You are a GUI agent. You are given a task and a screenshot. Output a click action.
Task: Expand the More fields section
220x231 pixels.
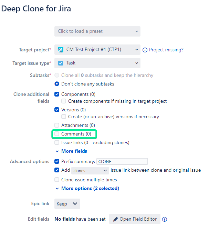71,151
